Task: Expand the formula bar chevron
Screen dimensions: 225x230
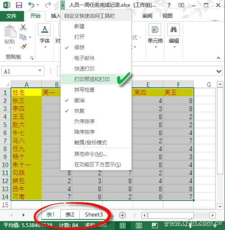Action: 219,72
